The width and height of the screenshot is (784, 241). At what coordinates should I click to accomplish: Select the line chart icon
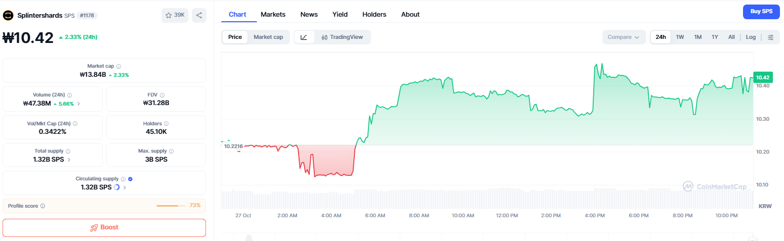304,37
